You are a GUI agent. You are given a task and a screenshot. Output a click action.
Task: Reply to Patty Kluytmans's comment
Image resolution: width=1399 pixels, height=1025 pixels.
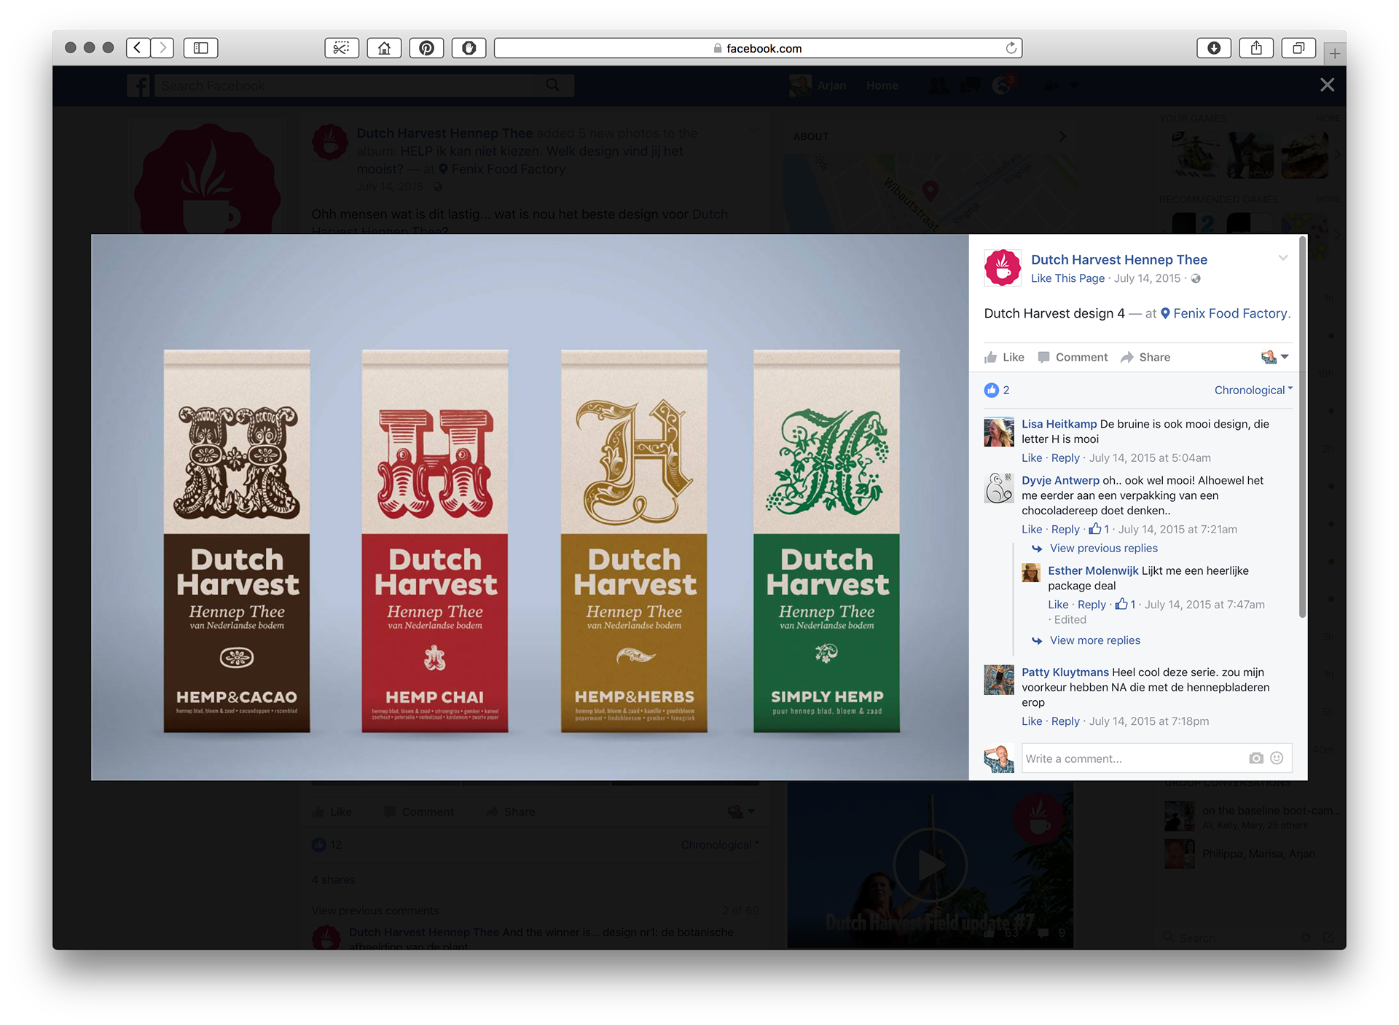(1065, 721)
